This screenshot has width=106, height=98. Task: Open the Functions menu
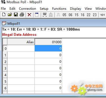[x=59, y=9]
